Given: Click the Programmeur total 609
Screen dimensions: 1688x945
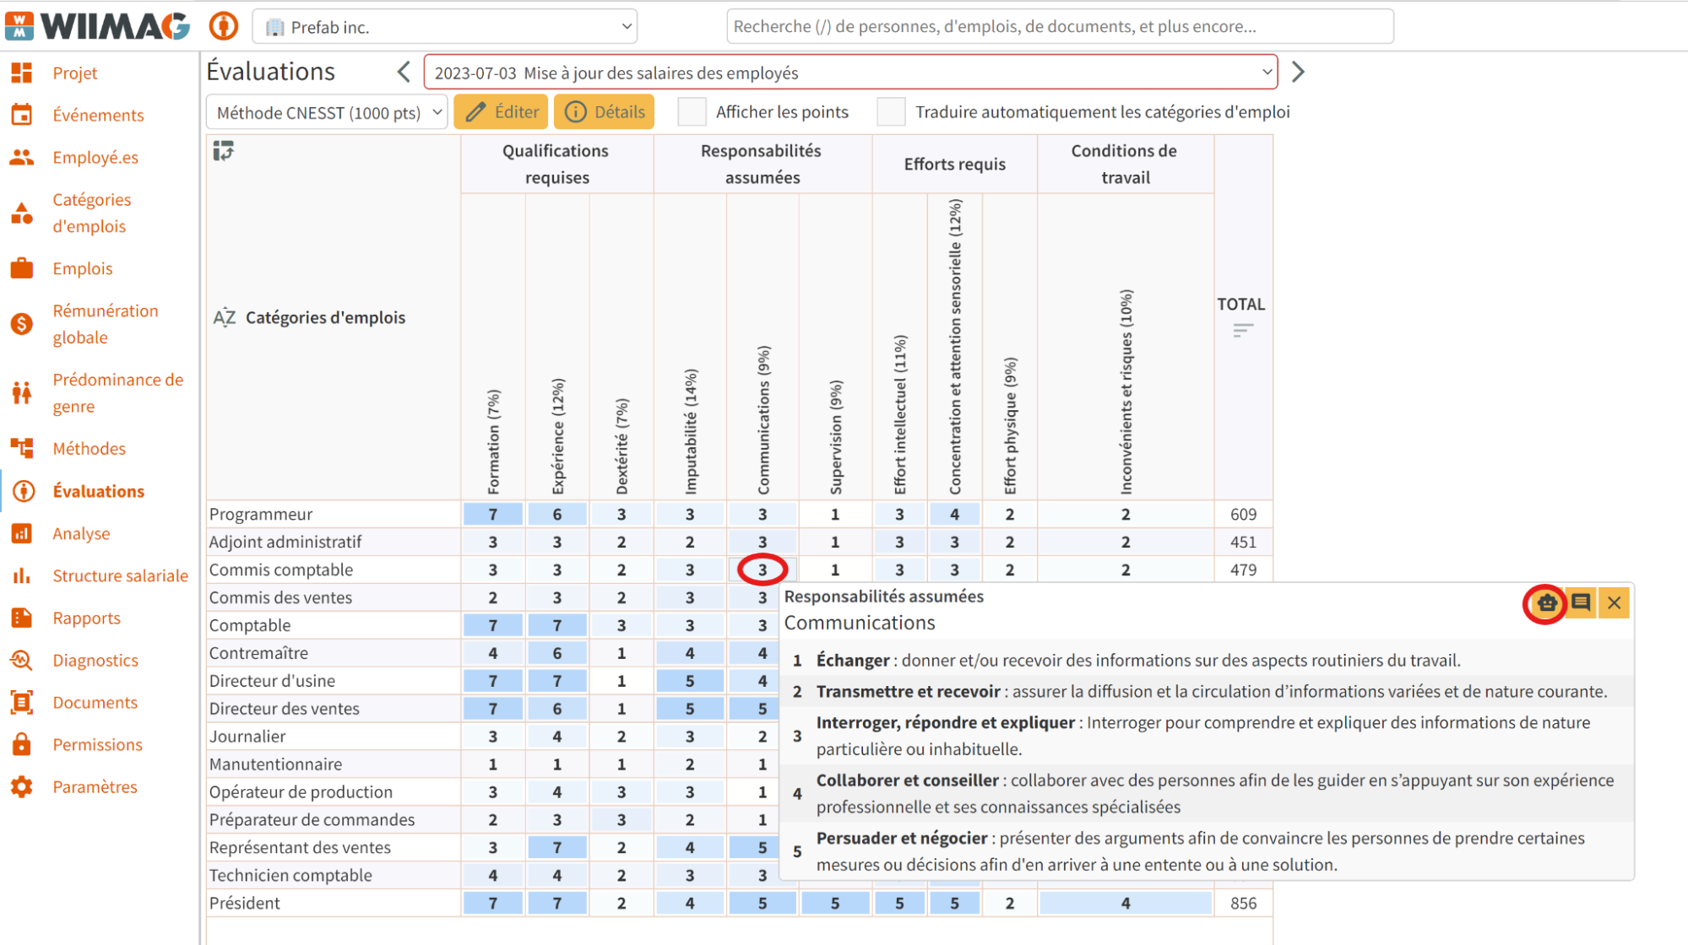Looking at the screenshot, I should tap(1243, 515).
